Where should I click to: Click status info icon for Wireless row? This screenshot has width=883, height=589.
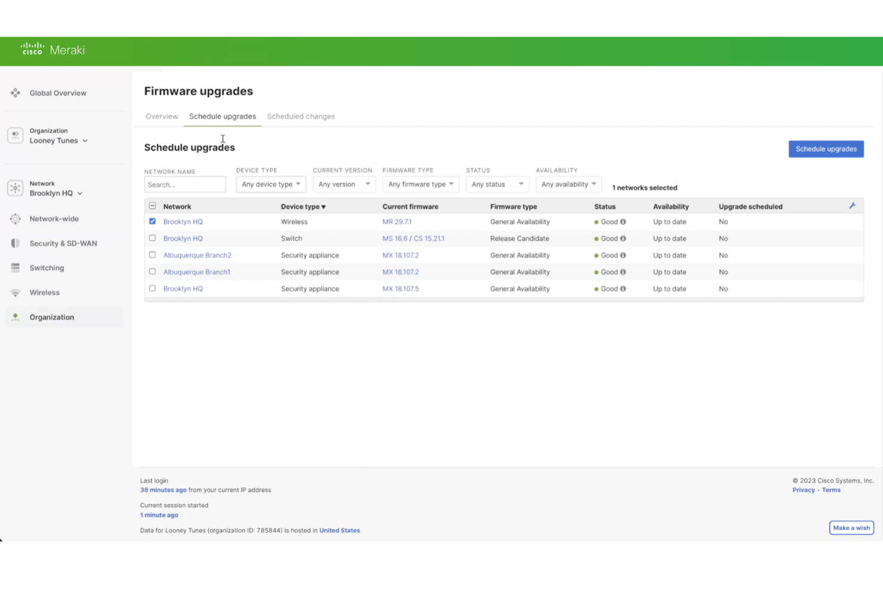click(x=623, y=221)
